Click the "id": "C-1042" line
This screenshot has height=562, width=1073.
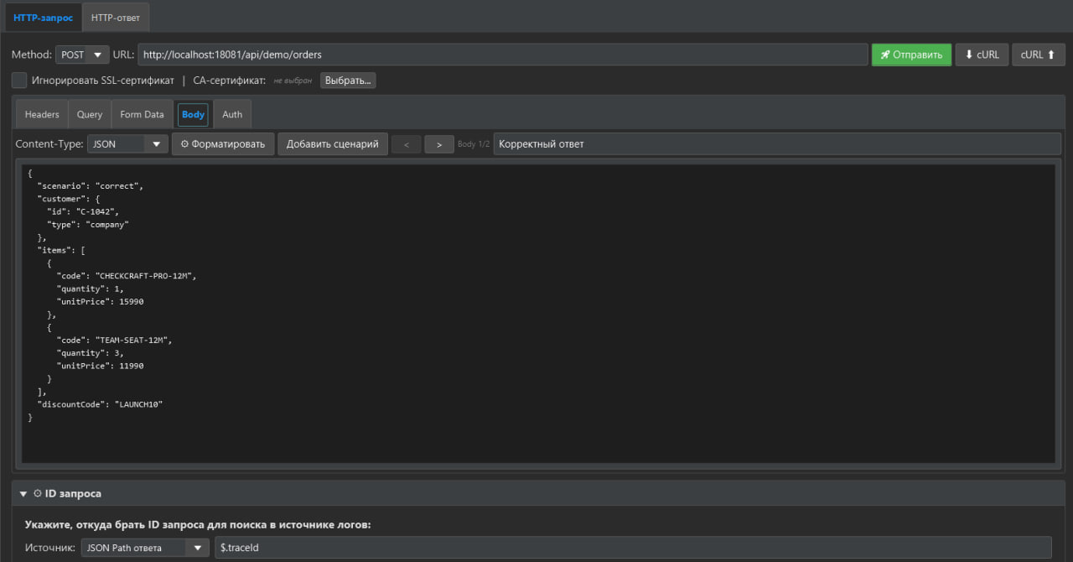(x=82, y=211)
